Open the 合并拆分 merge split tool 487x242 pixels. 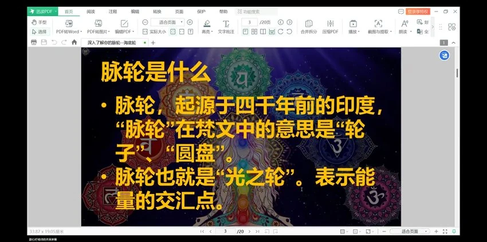pos(309,27)
